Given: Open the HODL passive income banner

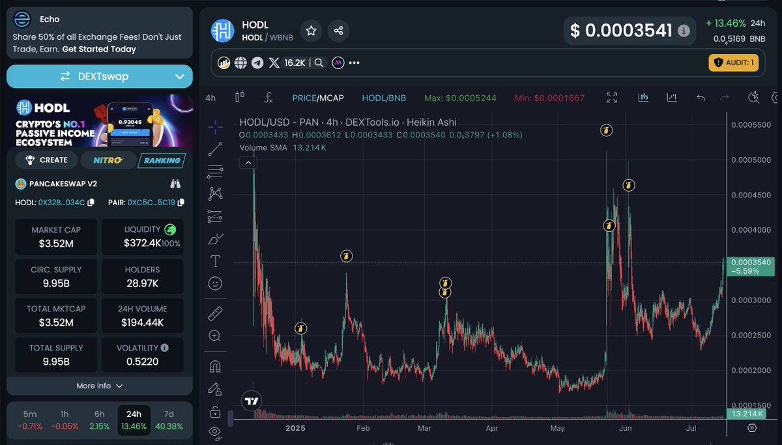Looking at the screenshot, I should 100,121.
